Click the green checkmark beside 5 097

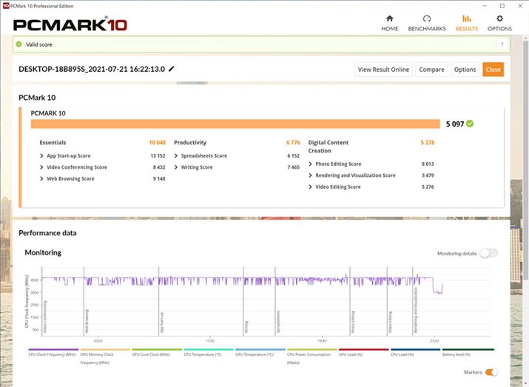pos(470,124)
